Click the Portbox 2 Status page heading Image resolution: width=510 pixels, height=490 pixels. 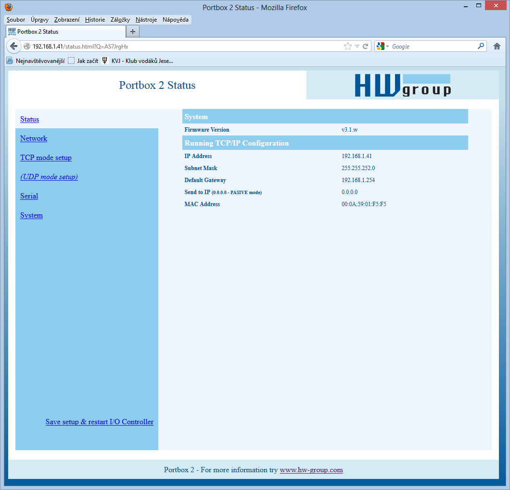click(x=157, y=85)
